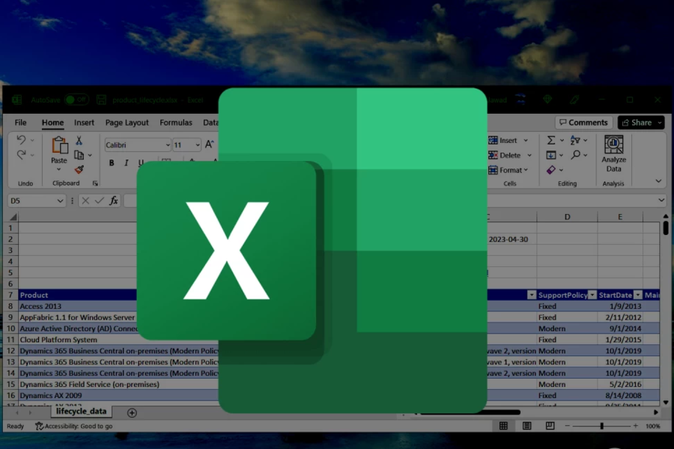Zoom in with the plus button

pyautogui.click(x=635, y=426)
